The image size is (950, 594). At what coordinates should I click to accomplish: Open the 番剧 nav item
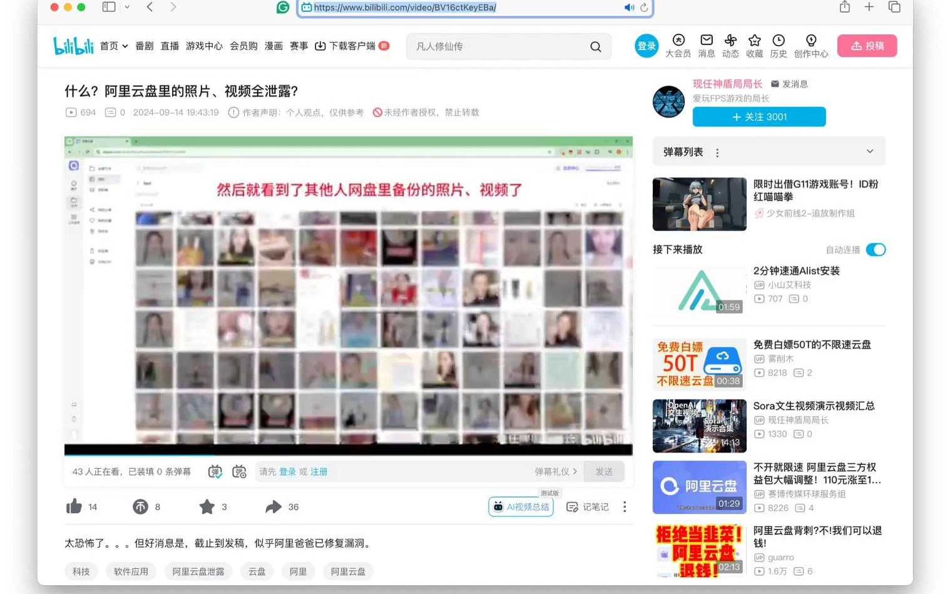144,46
